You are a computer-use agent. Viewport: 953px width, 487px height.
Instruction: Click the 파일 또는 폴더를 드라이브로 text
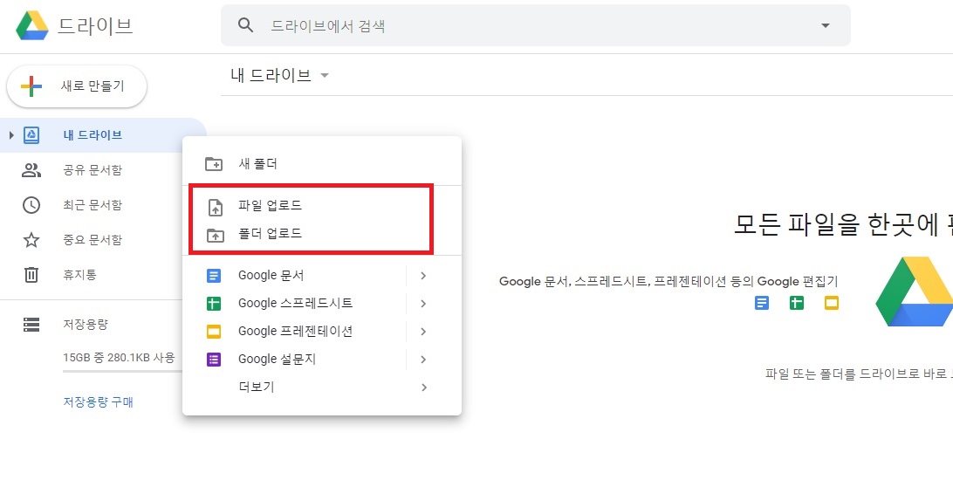(x=859, y=374)
